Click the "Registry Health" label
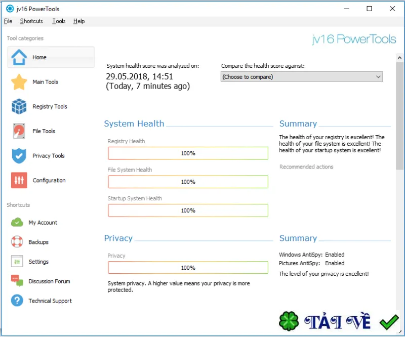 click(126, 141)
